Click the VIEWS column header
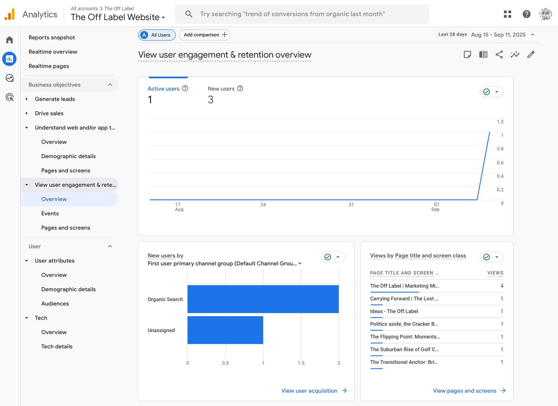The width and height of the screenshot is (558, 406). tap(495, 273)
